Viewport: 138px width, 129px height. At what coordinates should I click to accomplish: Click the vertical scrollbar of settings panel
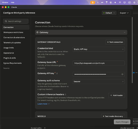point(132,50)
